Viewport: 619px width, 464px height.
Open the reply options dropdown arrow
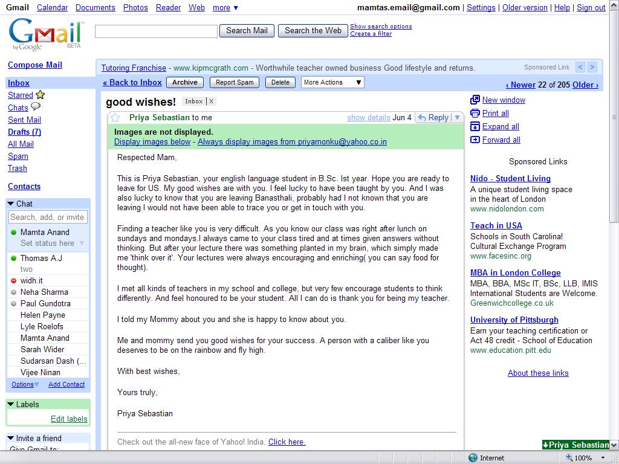tap(457, 117)
